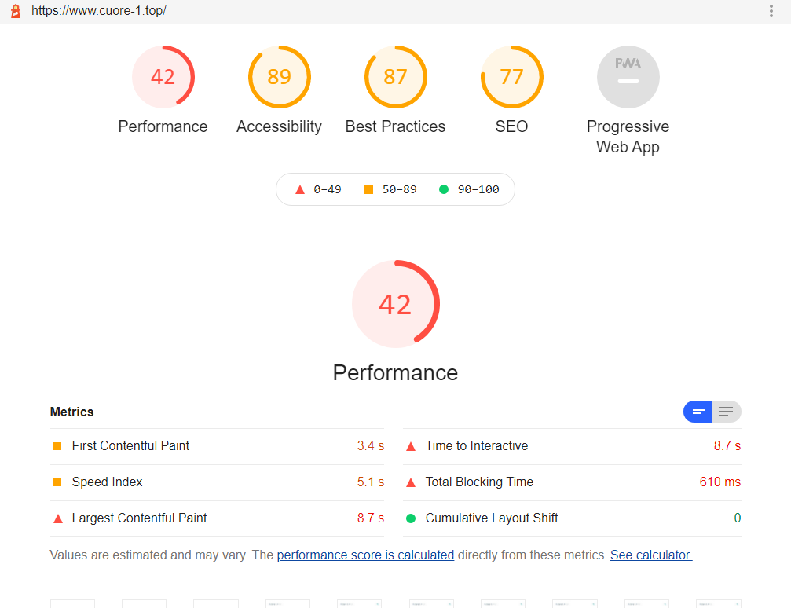Click the green 90-100 legend dot
This screenshot has width=791, height=608.
(444, 189)
